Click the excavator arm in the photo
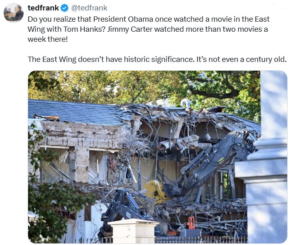This screenshot has height=245, width=290. point(213,163)
